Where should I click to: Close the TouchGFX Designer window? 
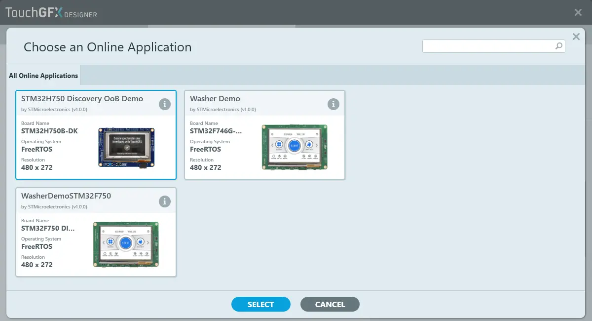(x=578, y=12)
